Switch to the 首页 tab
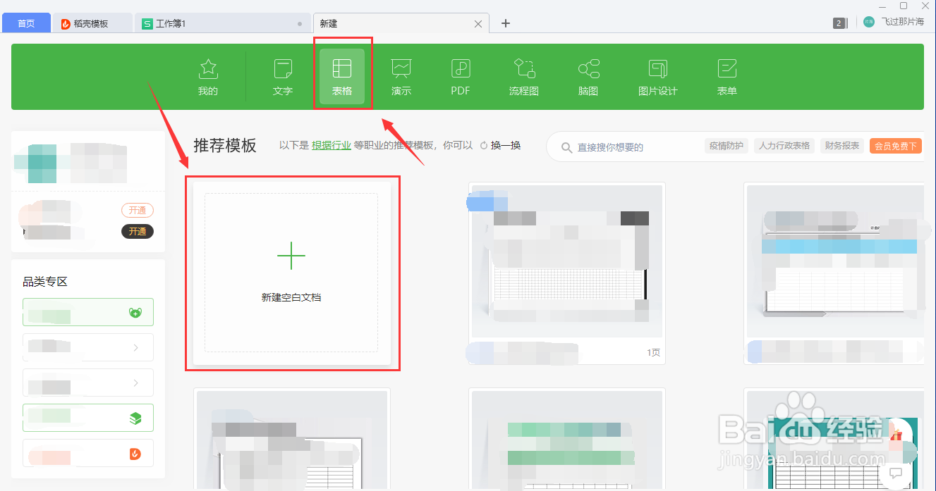The image size is (936, 491). click(26, 23)
